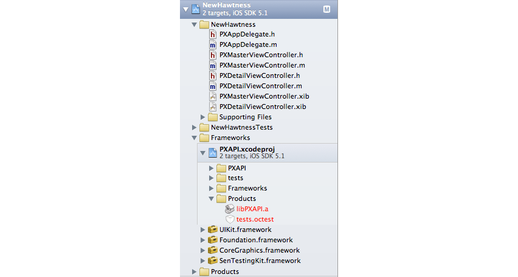Click the PXMasterViewController.xib interface icon

213,96
